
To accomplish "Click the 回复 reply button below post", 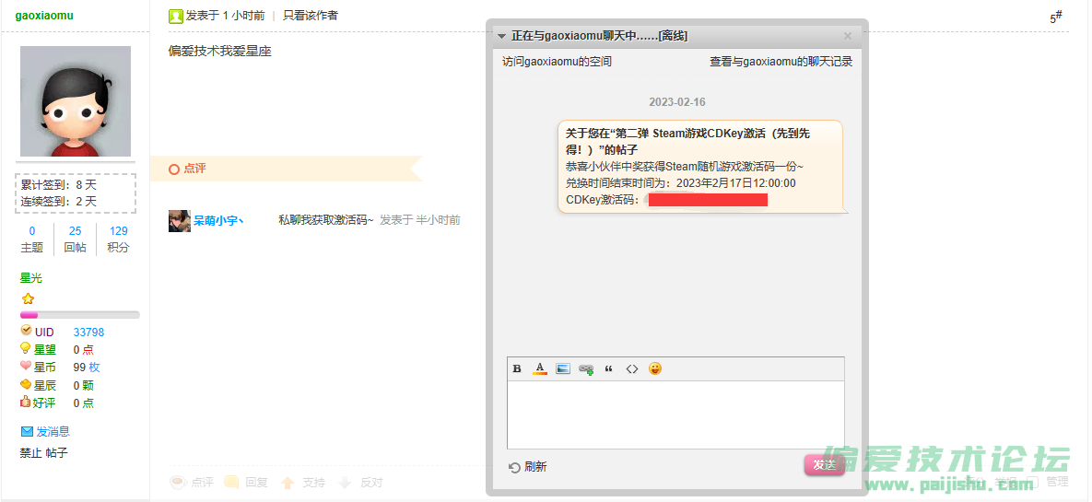I will point(246,482).
